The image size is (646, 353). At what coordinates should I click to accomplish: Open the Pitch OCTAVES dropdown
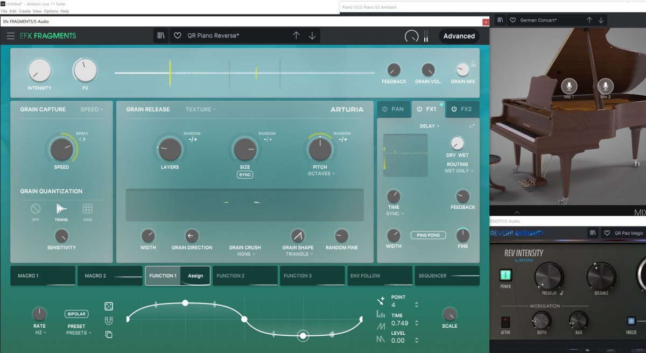click(321, 174)
